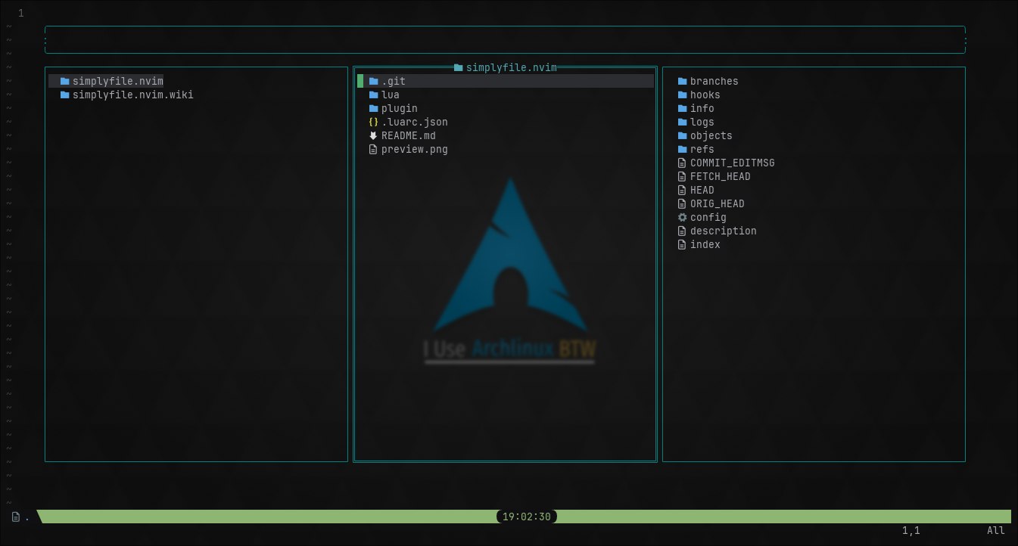
Task: Click the COMMIT_EDITMSG file name
Action: [x=733, y=163]
